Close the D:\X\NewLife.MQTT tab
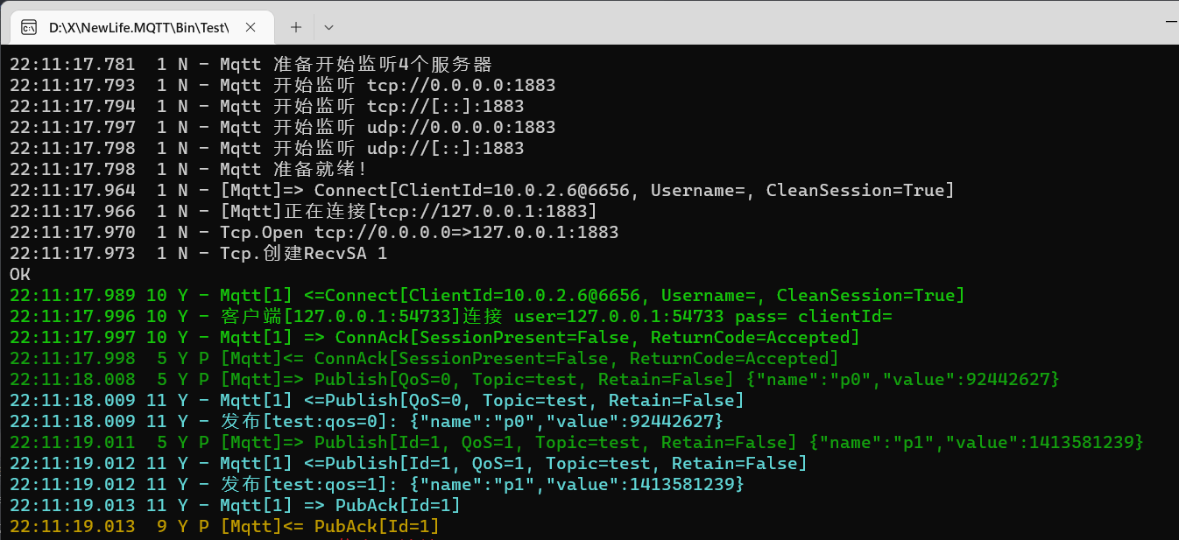The width and height of the screenshot is (1179, 540). coord(251,27)
